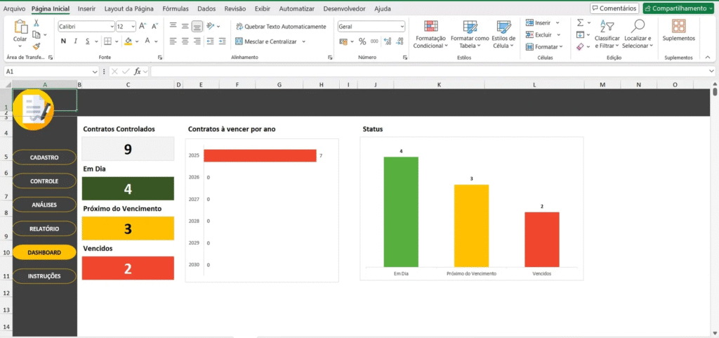This screenshot has height=338, width=719.
Task: Click the RELATÓRIO navigation button
Action: [x=44, y=229]
